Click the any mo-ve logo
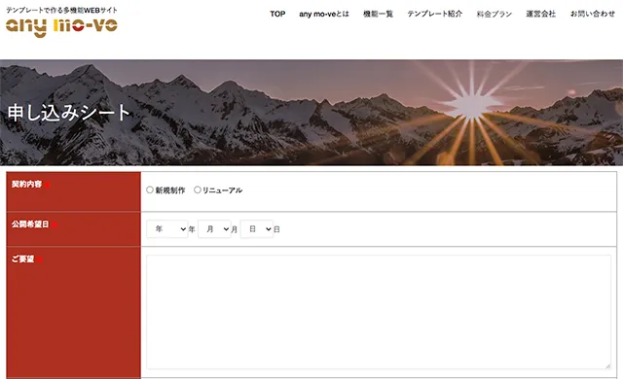The image size is (623, 379). 61,27
